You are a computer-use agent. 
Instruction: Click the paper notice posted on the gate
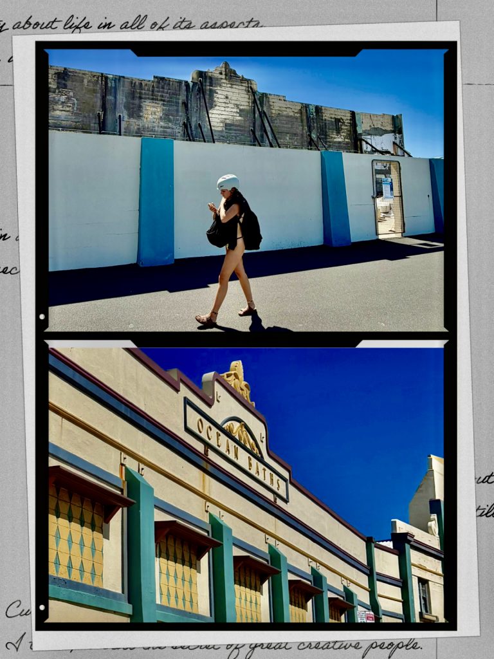pos(387,187)
